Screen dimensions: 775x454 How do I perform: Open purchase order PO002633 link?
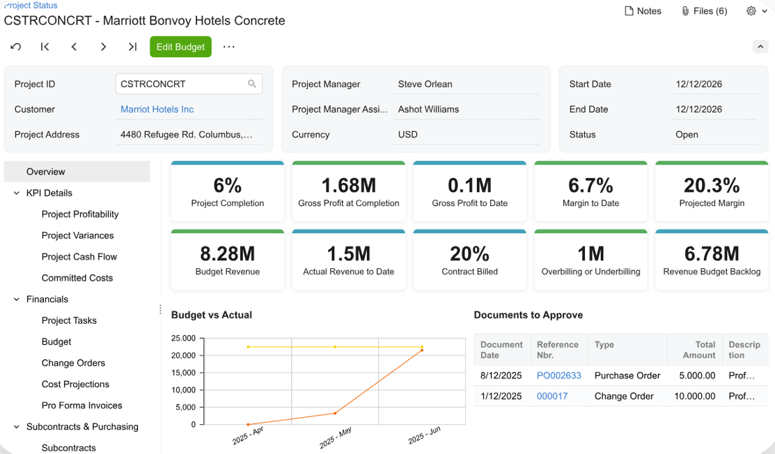point(558,375)
